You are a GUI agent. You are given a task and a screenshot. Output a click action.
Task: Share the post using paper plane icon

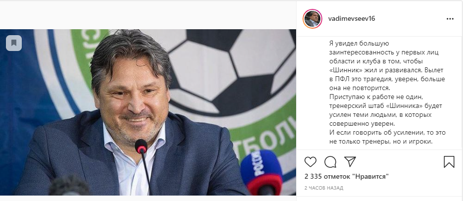tap(350, 162)
